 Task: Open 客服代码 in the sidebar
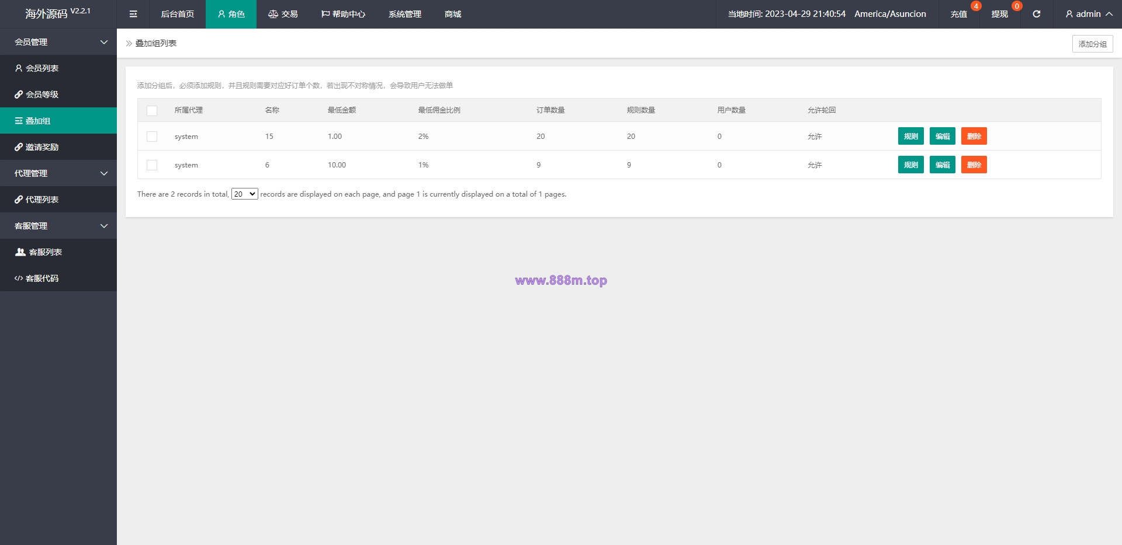click(58, 278)
